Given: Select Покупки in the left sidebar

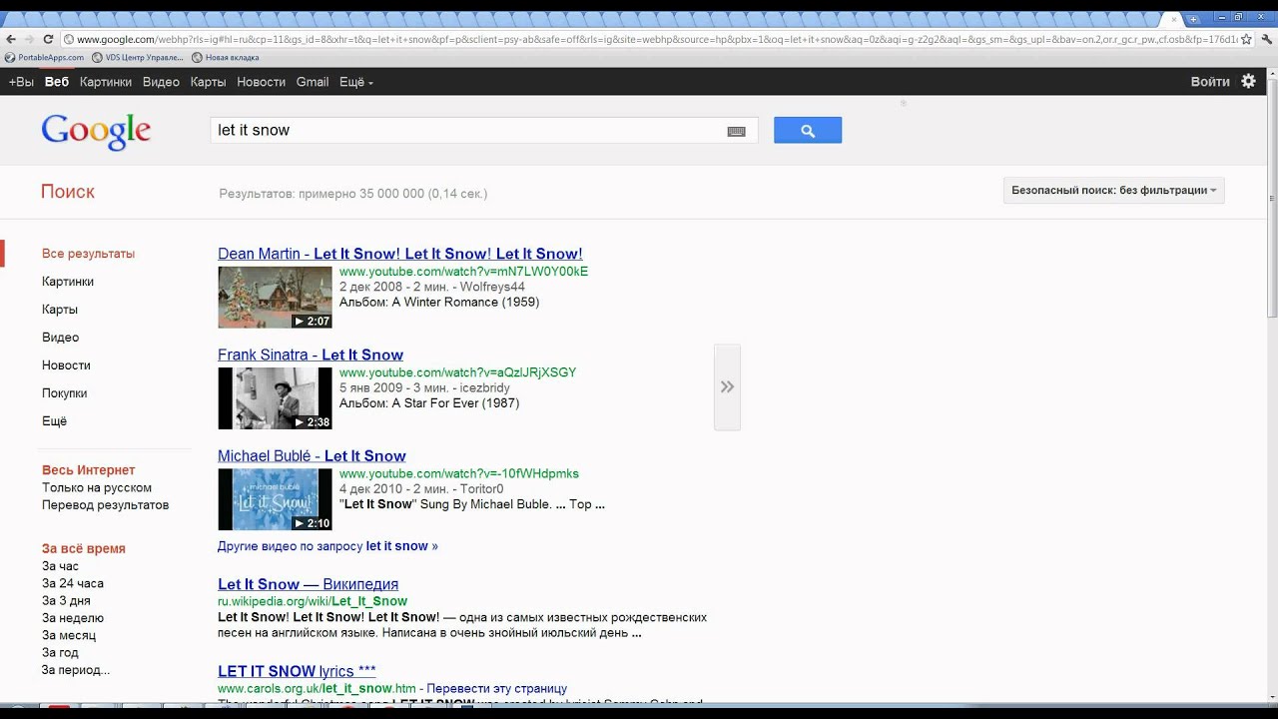Looking at the screenshot, I should (64, 393).
